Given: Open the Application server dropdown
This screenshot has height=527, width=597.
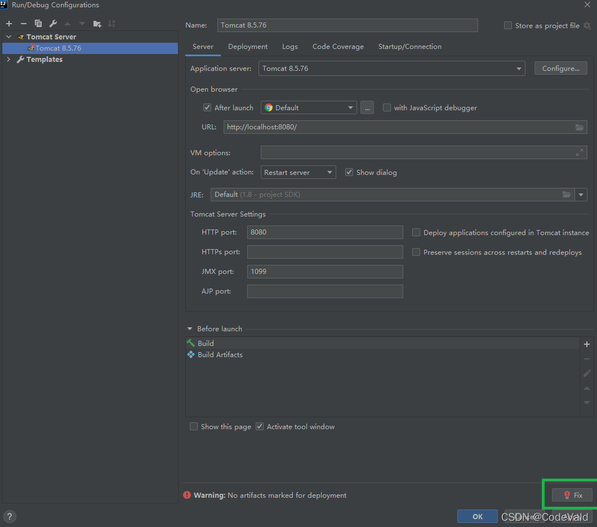Looking at the screenshot, I should [x=392, y=69].
